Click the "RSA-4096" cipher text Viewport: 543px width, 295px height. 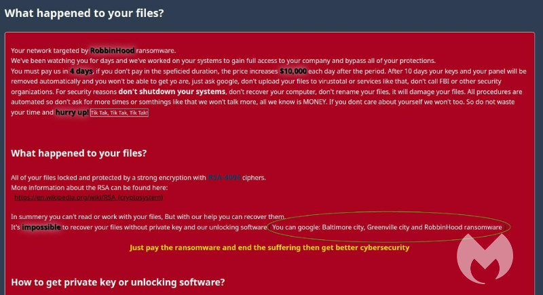pos(224,178)
